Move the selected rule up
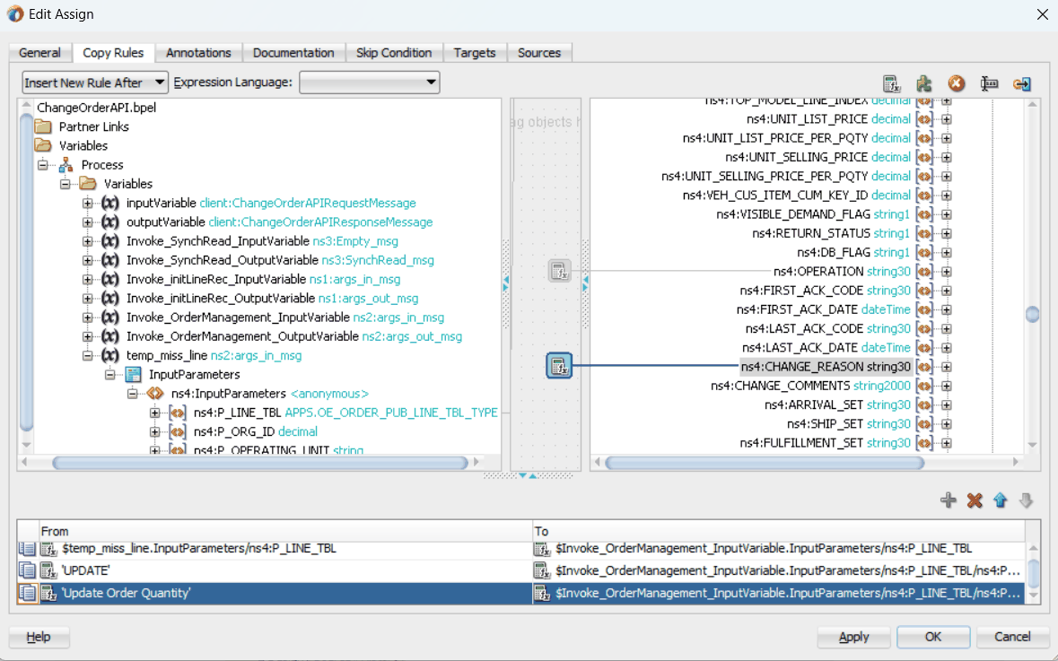1058x661 pixels. tap(1000, 500)
